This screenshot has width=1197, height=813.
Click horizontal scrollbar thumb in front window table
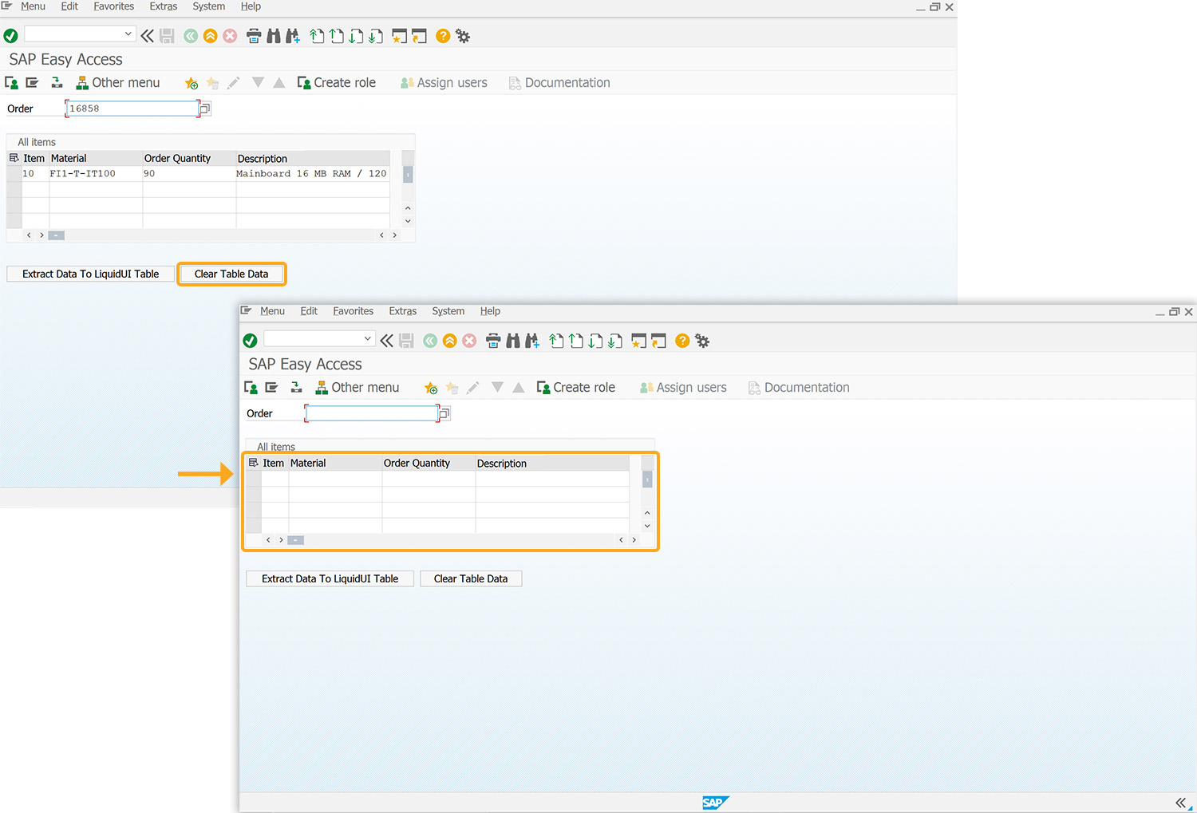tap(296, 540)
